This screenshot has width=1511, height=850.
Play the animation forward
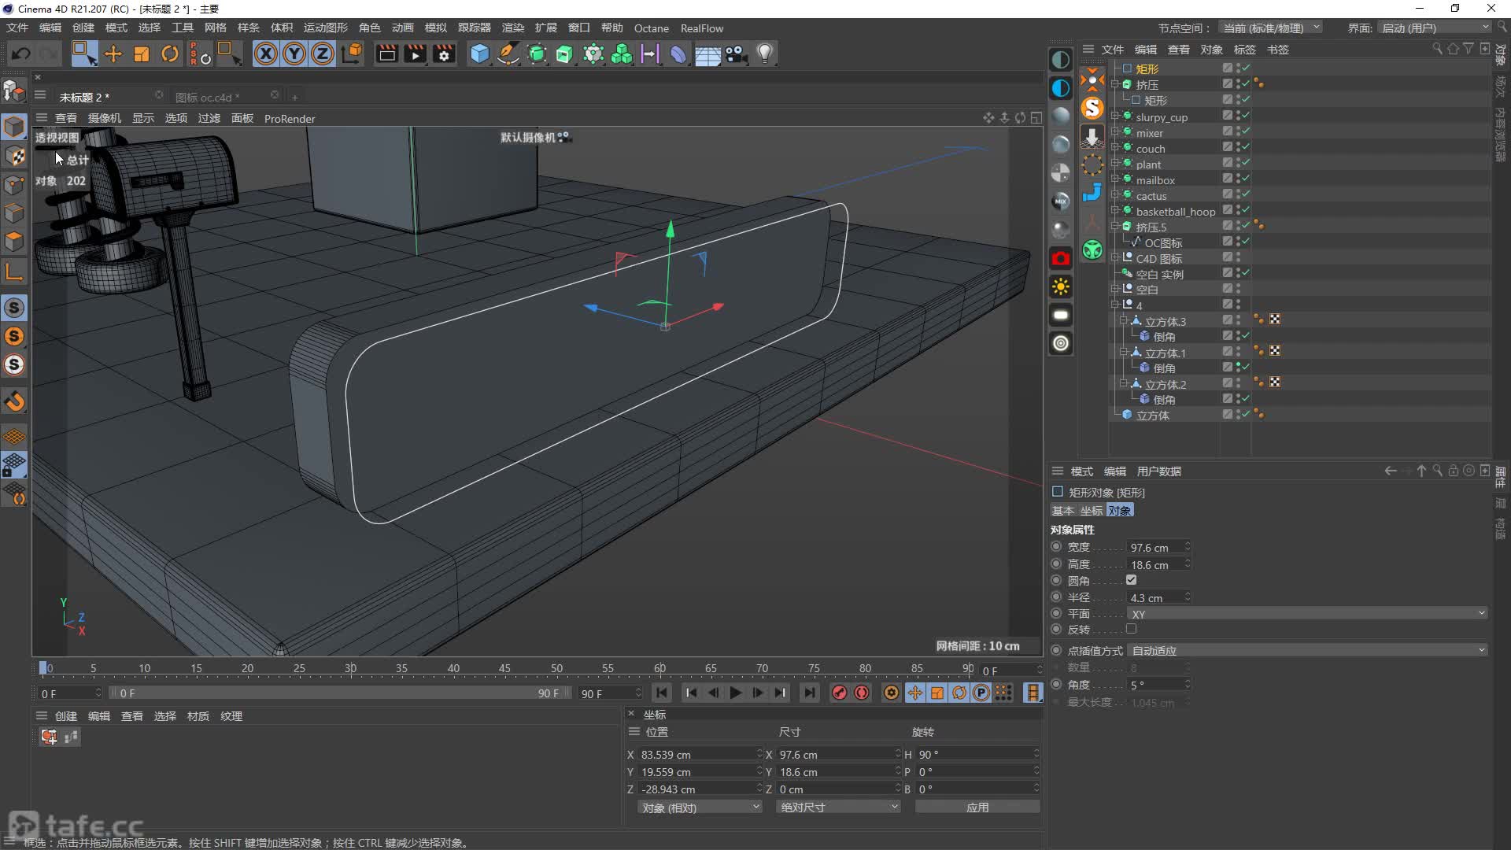pyautogui.click(x=736, y=693)
